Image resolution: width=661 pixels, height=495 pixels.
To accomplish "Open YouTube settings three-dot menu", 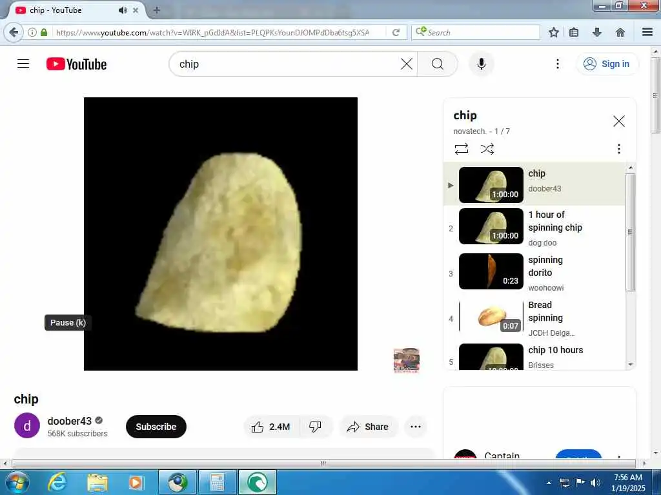I will pyautogui.click(x=557, y=64).
